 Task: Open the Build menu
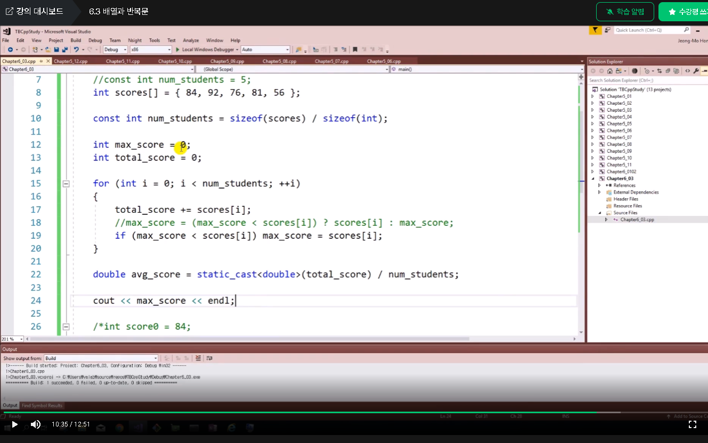tap(76, 40)
